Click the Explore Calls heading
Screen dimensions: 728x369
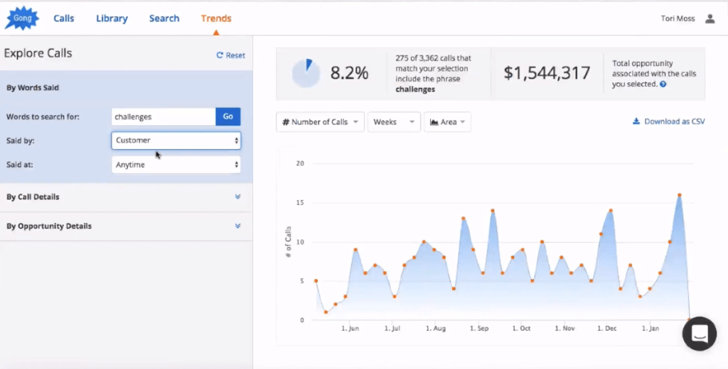[38, 53]
